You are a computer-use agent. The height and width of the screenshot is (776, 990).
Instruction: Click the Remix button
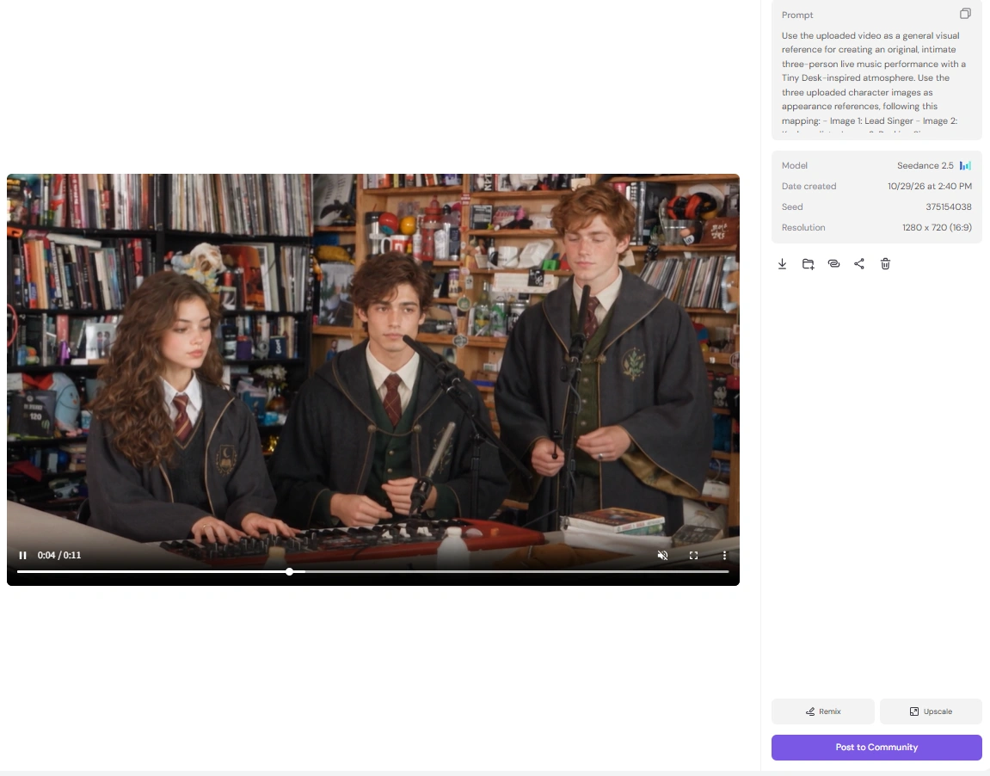coord(822,711)
